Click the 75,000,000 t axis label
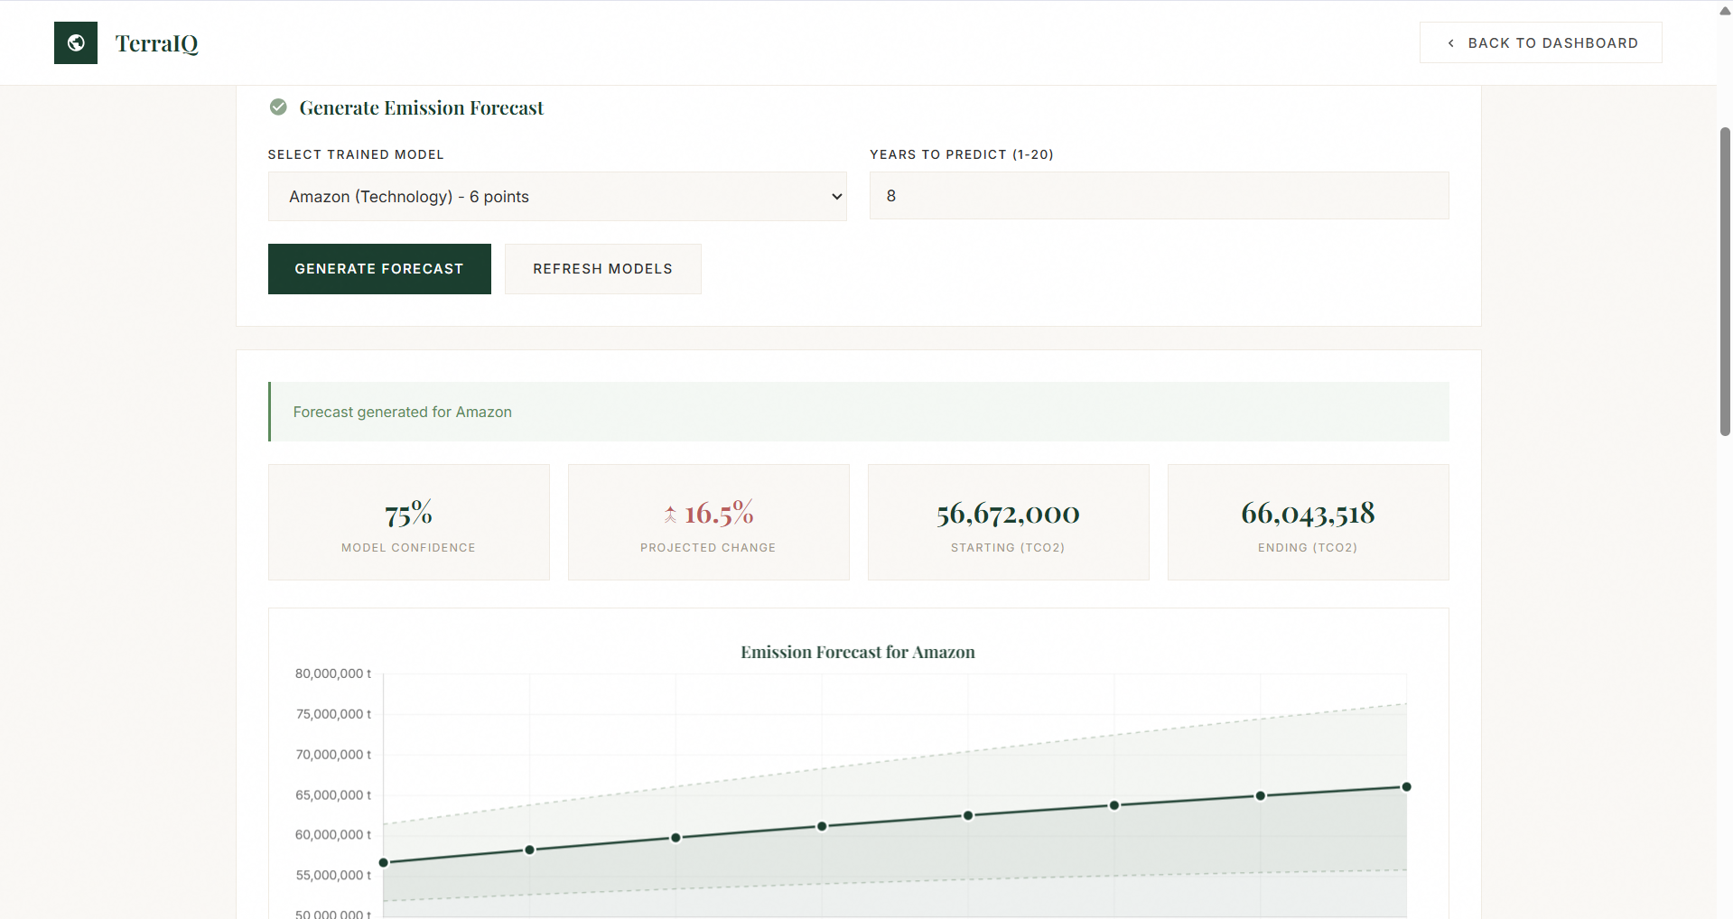The width and height of the screenshot is (1733, 919). tap(333, 714)
